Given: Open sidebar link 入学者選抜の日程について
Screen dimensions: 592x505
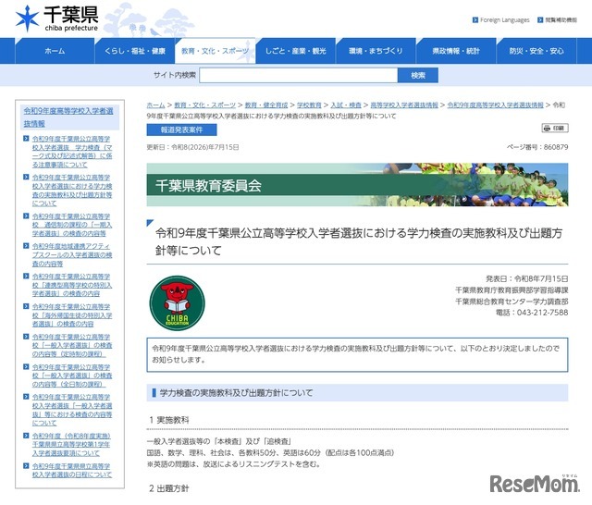Looking at the screenshot, I should 72,470.
